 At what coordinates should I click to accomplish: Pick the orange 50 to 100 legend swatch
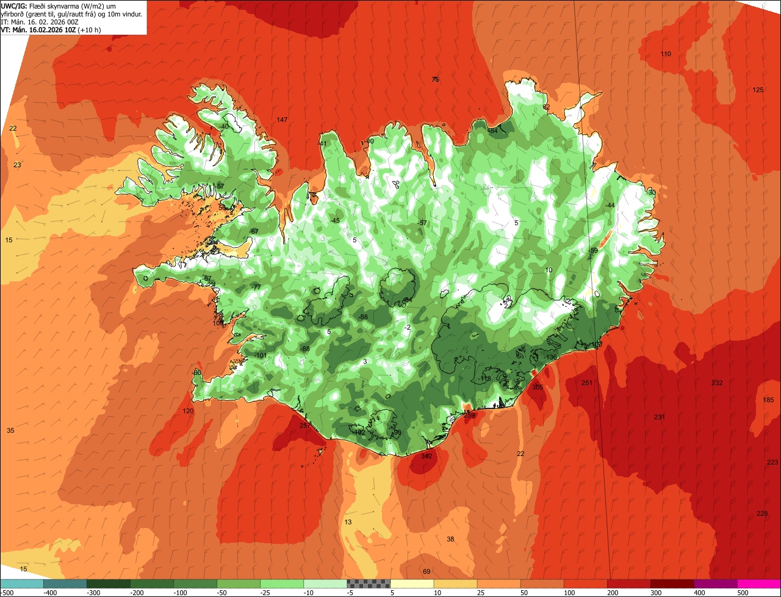[x=542, y=583]
